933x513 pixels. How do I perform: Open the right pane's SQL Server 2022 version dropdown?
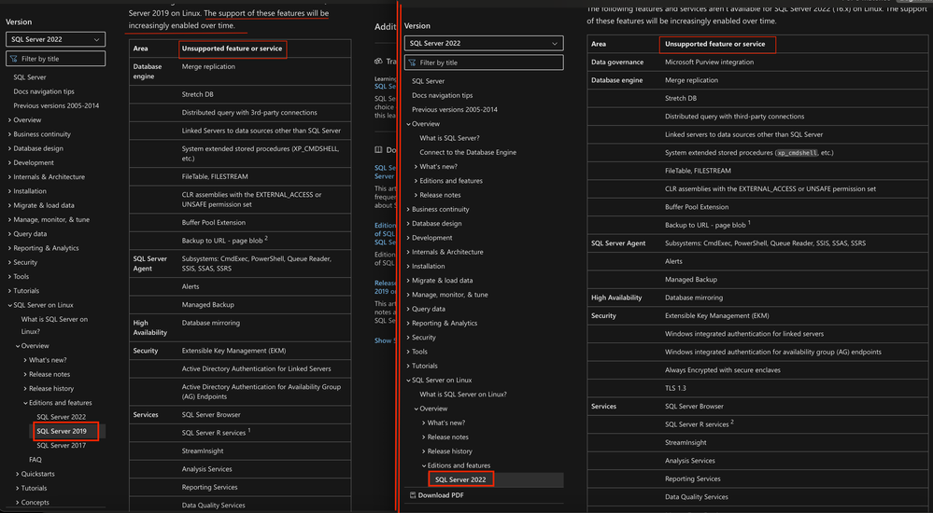(484, 44)
